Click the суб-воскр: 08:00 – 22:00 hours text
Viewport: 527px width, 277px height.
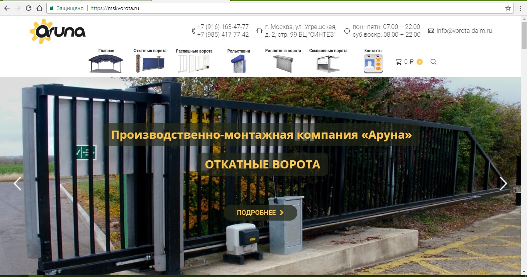(386, 34)
